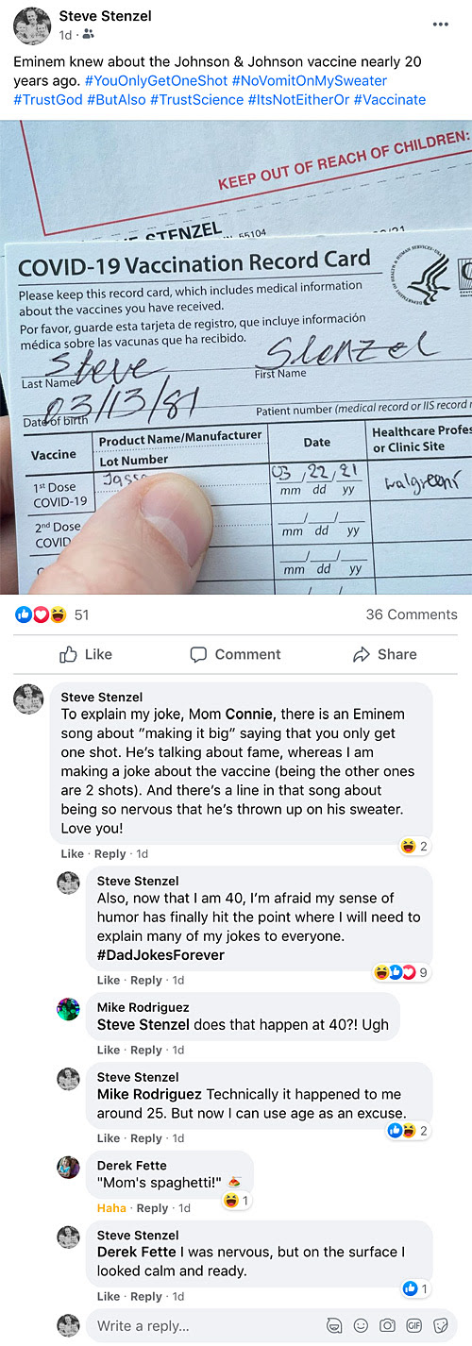Screen dimensions: 472x1346
Task: Open the sticker picker icon
Action: point(440,1325)
